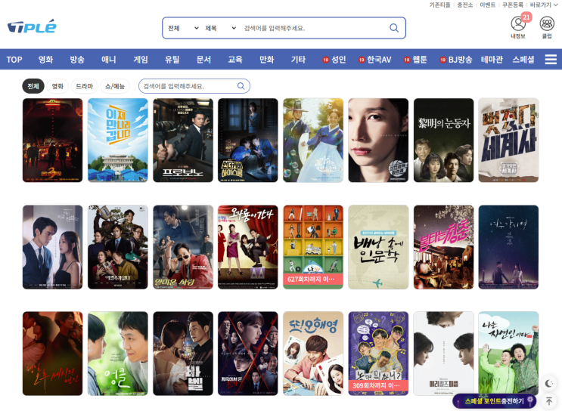Focus the main search input field
562x411 pixels.
pyautogui.click(x=314, y=28)
